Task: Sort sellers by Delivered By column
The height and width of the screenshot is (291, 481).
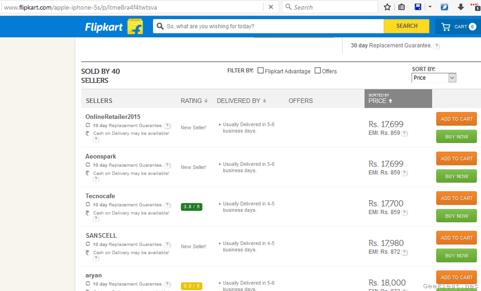Action: pos(241,101)
